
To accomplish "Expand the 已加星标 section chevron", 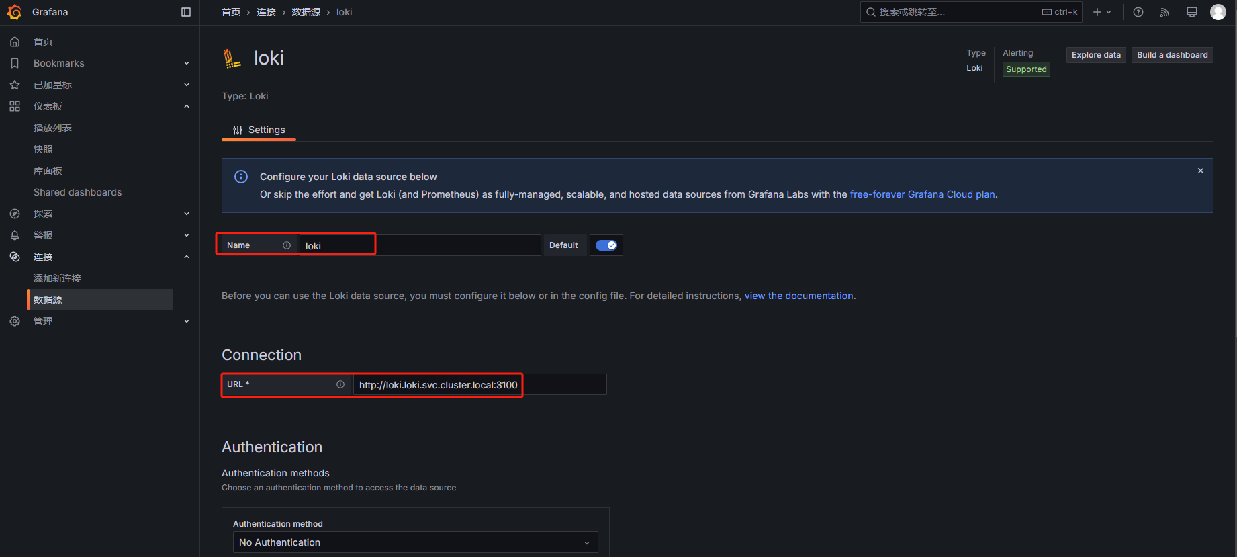I will click(x=187, y=85).
